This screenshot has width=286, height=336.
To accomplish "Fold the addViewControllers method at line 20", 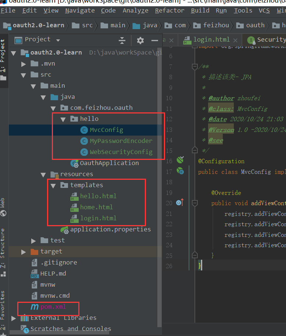I will pos(195,203).
